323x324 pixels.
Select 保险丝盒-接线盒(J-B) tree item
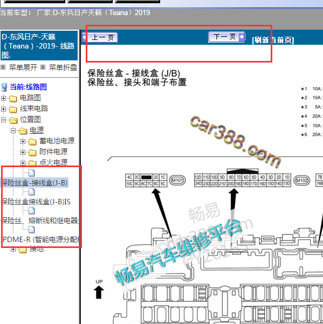[35, 183]
